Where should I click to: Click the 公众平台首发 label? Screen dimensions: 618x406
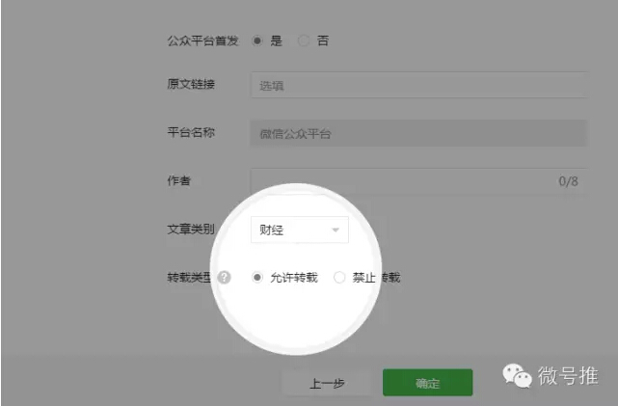coord(202,41)
